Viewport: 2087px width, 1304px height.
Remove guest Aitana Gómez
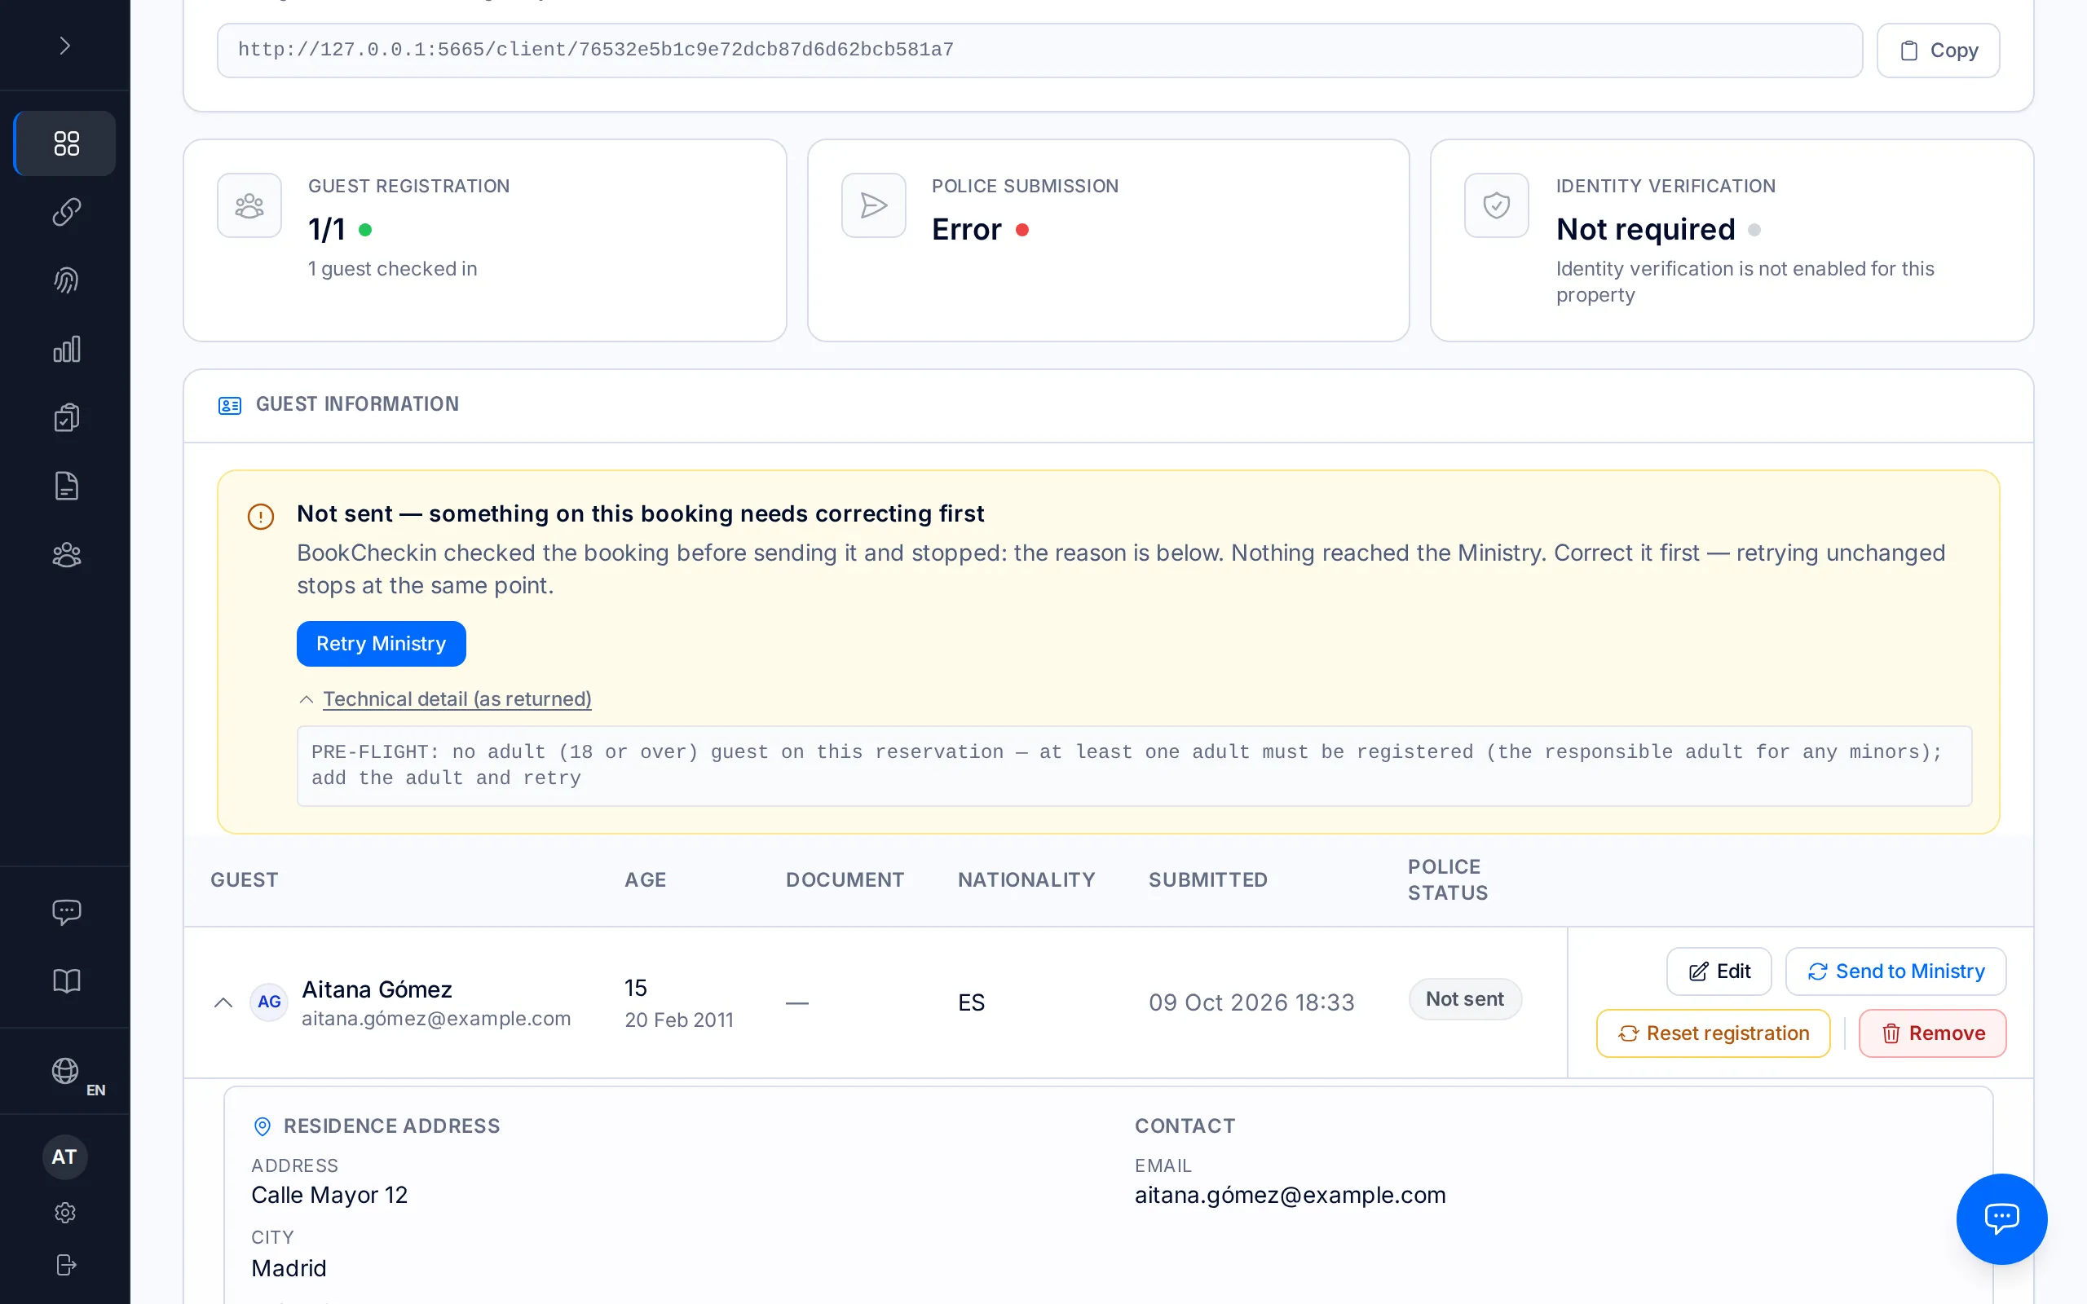coord(1933,1033)
